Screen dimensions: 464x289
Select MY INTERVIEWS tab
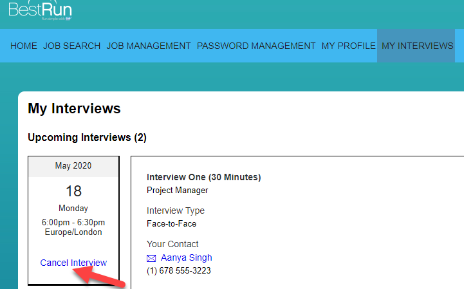(x=417, y=46)
